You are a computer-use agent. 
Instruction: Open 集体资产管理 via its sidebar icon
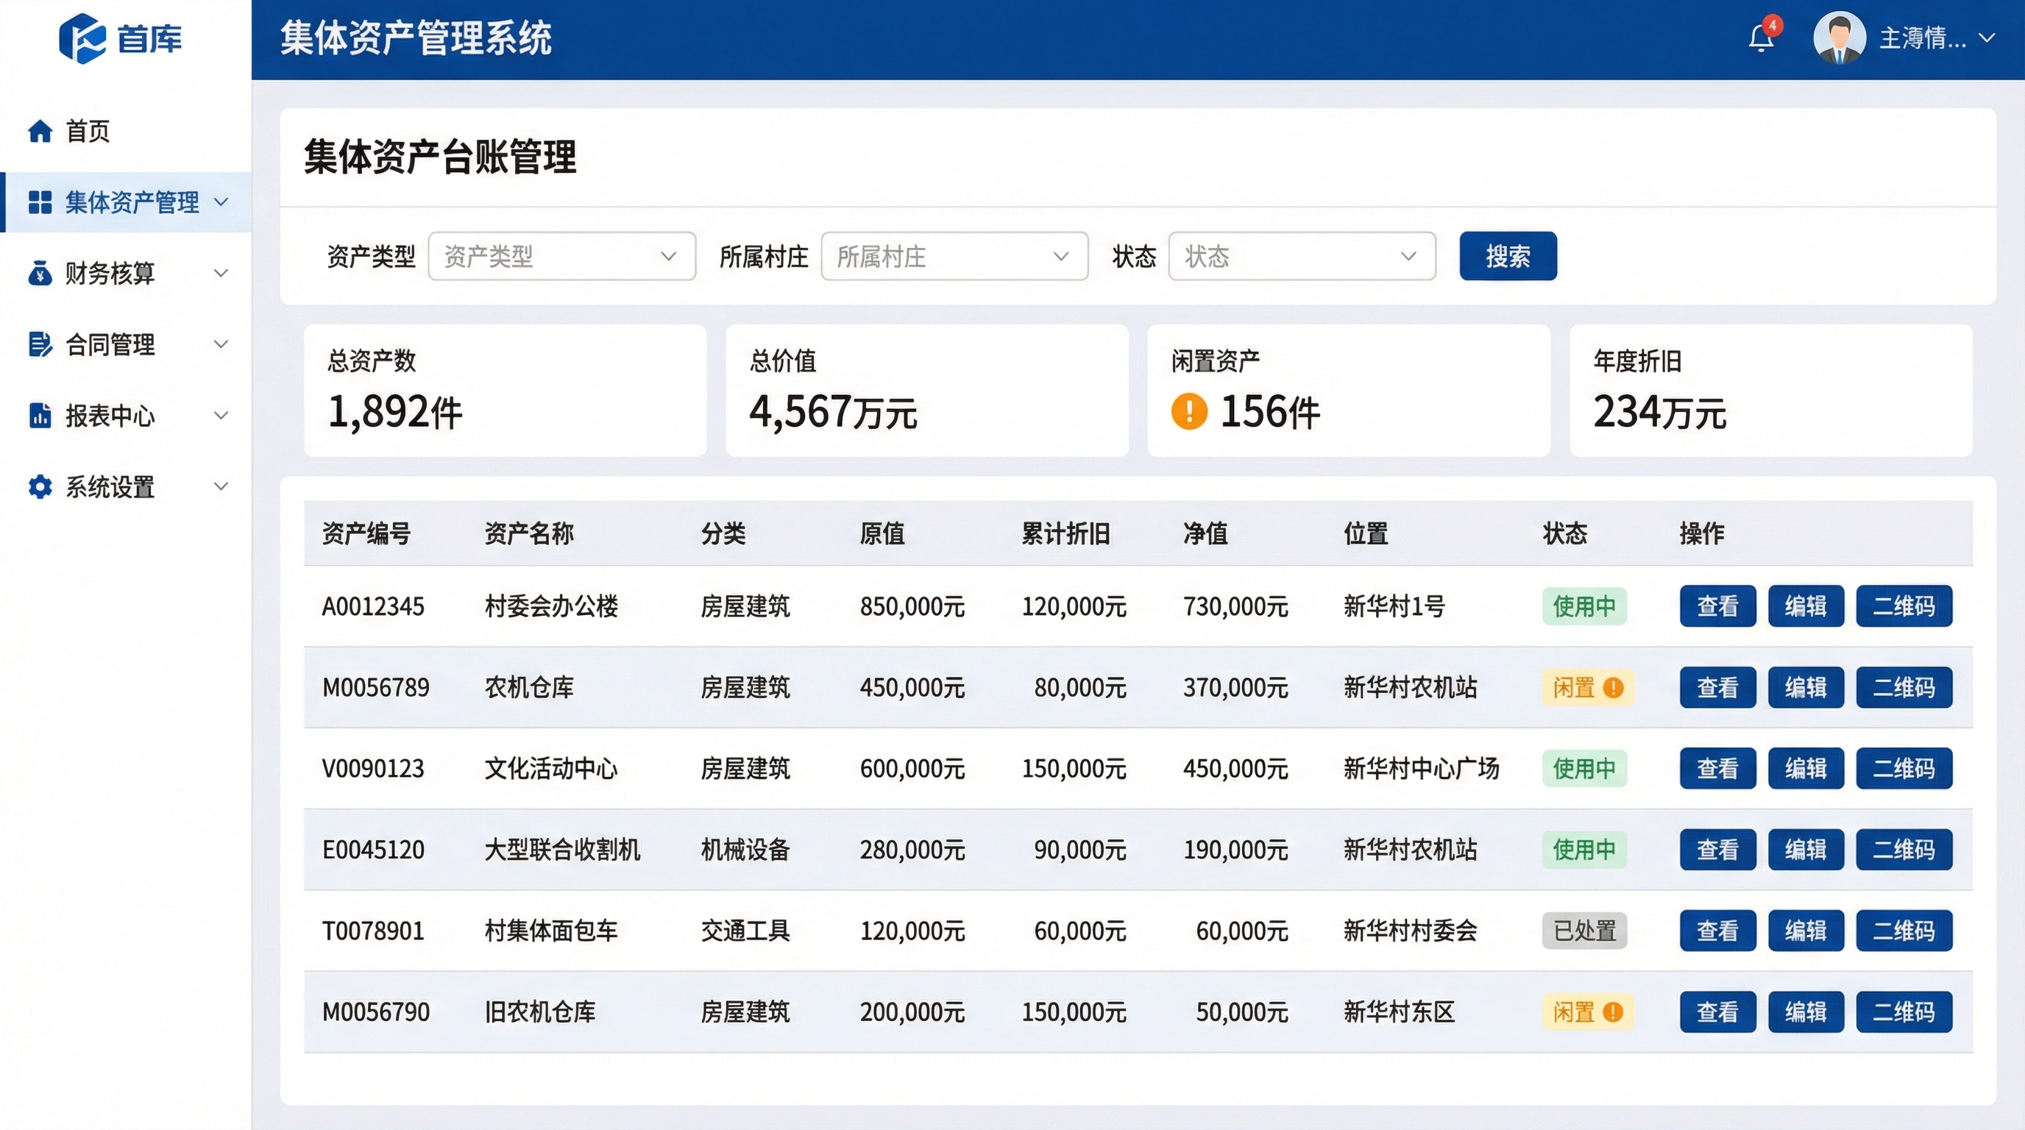click(40, 202)
